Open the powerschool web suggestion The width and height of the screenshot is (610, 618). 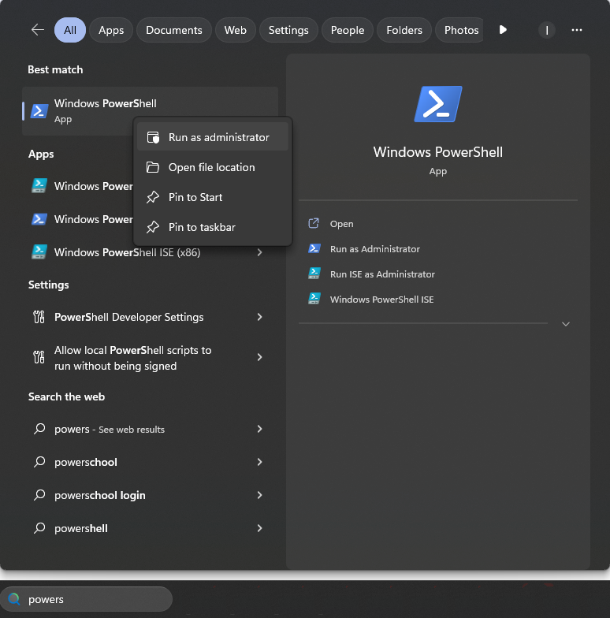150,462
